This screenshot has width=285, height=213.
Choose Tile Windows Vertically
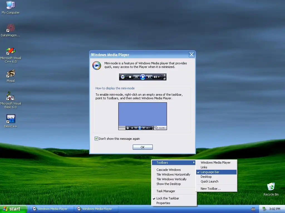(174, 179)
